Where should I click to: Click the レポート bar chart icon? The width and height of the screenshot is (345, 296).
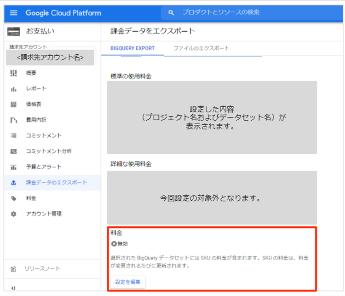tap(13, 89)
